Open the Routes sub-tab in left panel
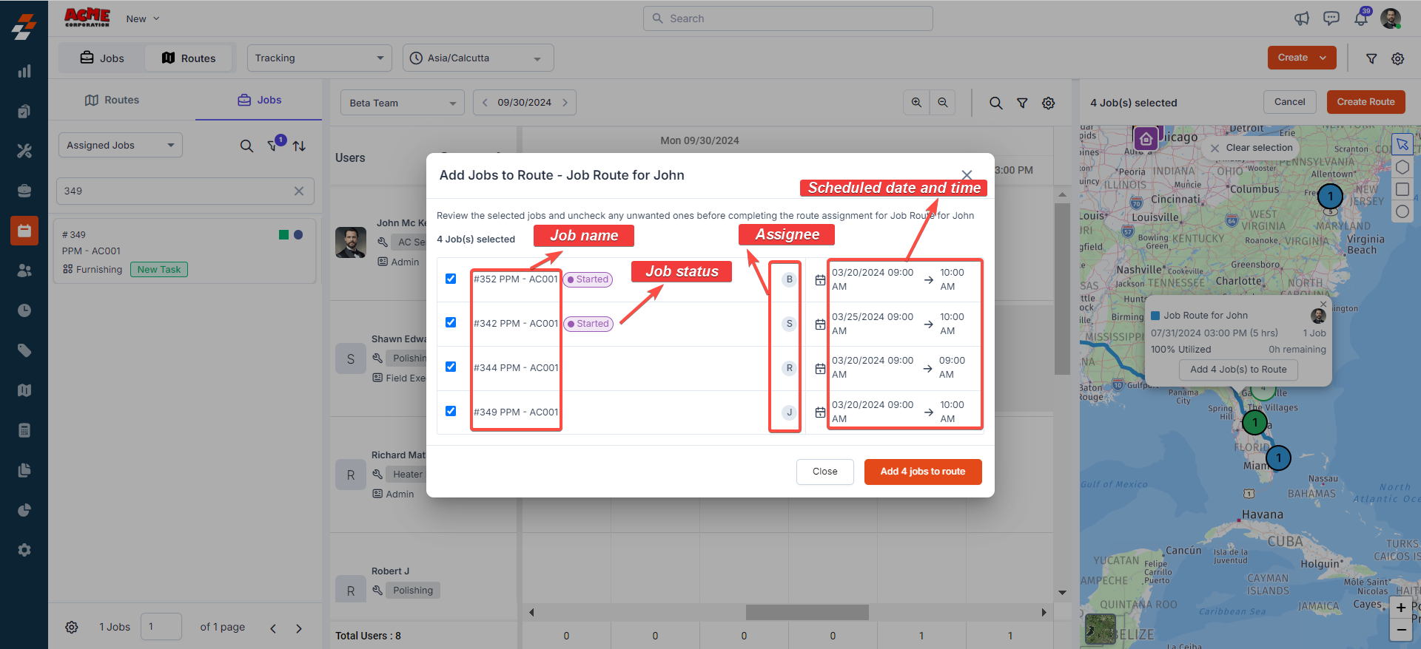 pos(112,100)
